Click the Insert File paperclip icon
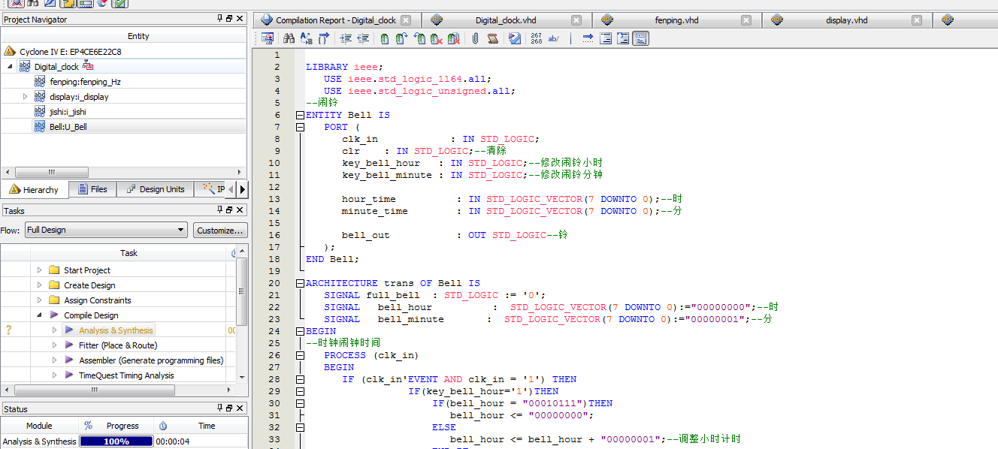This screenshot has width=998, height=449. [475, 38]
